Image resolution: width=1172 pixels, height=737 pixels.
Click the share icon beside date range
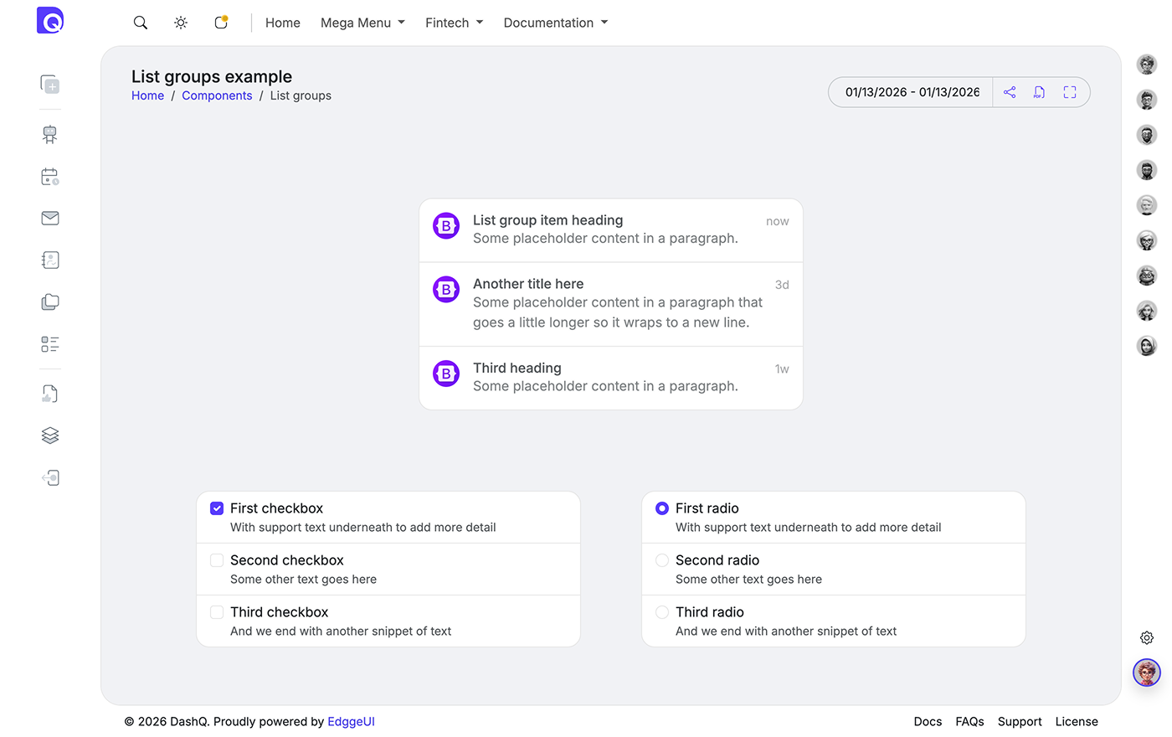coord(1010,92)
